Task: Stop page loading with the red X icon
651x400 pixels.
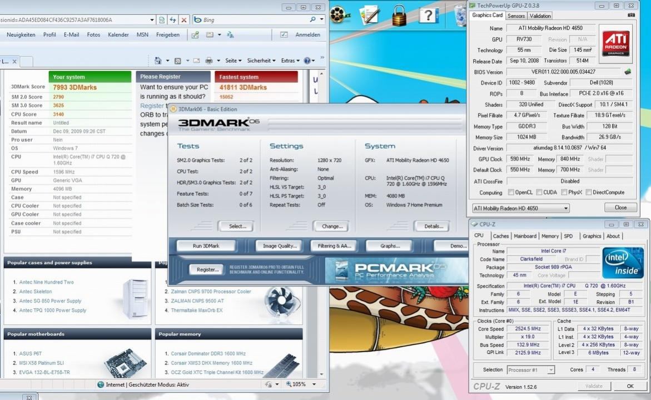Action: click(x=184, y=19)
